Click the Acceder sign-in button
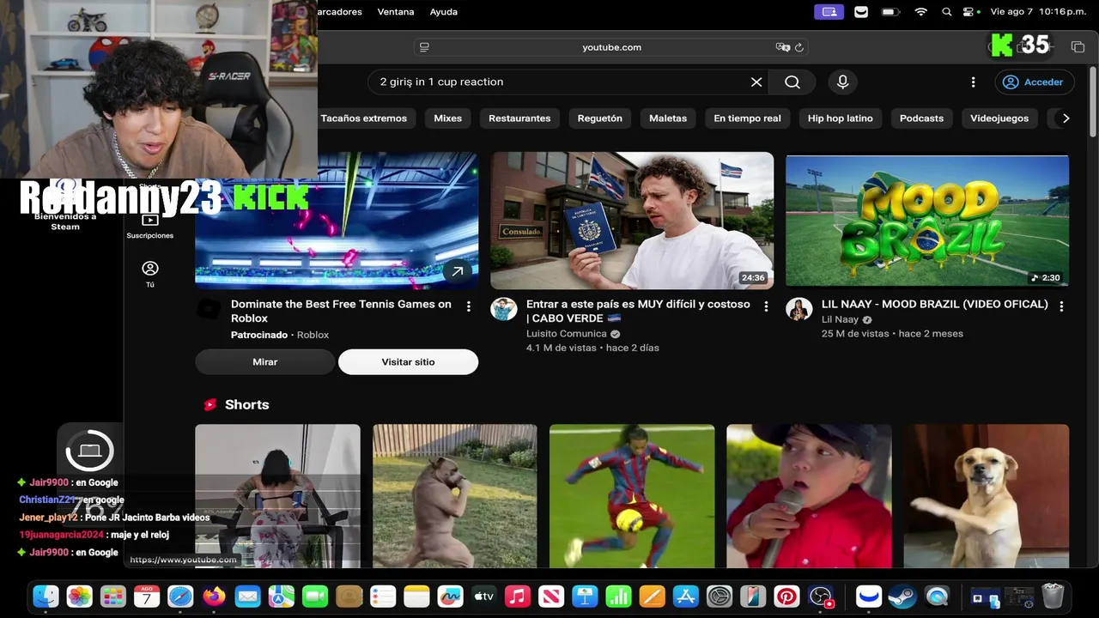Screen dimensions: 1099x618 tap(1035, 82)
